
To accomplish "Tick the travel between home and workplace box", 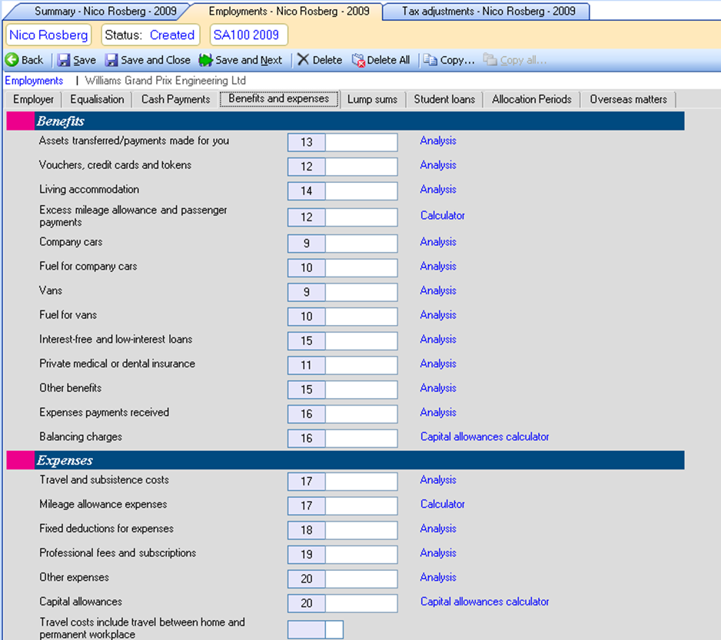I will pyautogui.click(x=334, y=630).
